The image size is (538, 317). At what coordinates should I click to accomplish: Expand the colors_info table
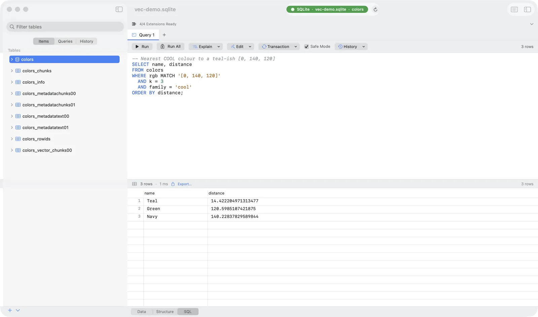(12, 82)
